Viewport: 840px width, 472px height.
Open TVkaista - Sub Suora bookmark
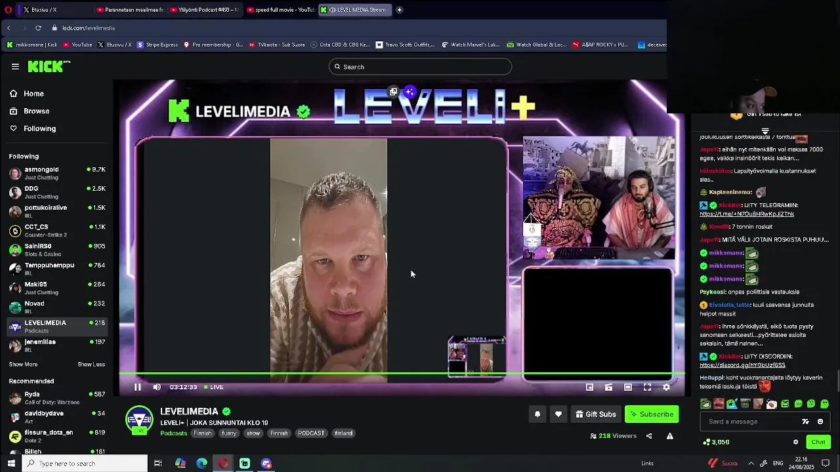coord(277,45)
